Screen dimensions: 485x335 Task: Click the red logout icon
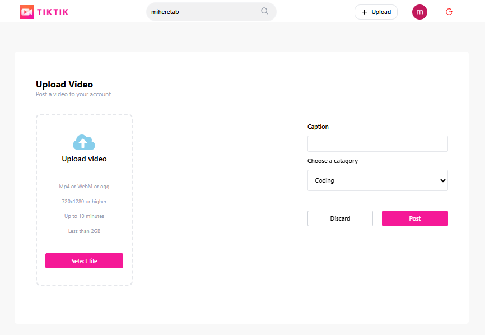449,12
